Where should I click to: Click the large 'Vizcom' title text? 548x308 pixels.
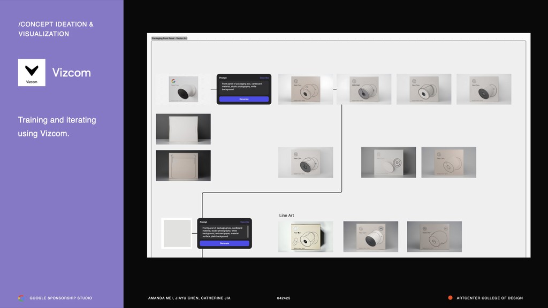pos(72,73)
